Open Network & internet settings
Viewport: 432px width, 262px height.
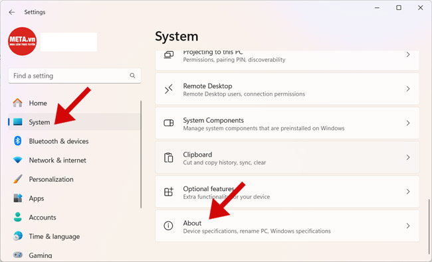coord(74,160)
